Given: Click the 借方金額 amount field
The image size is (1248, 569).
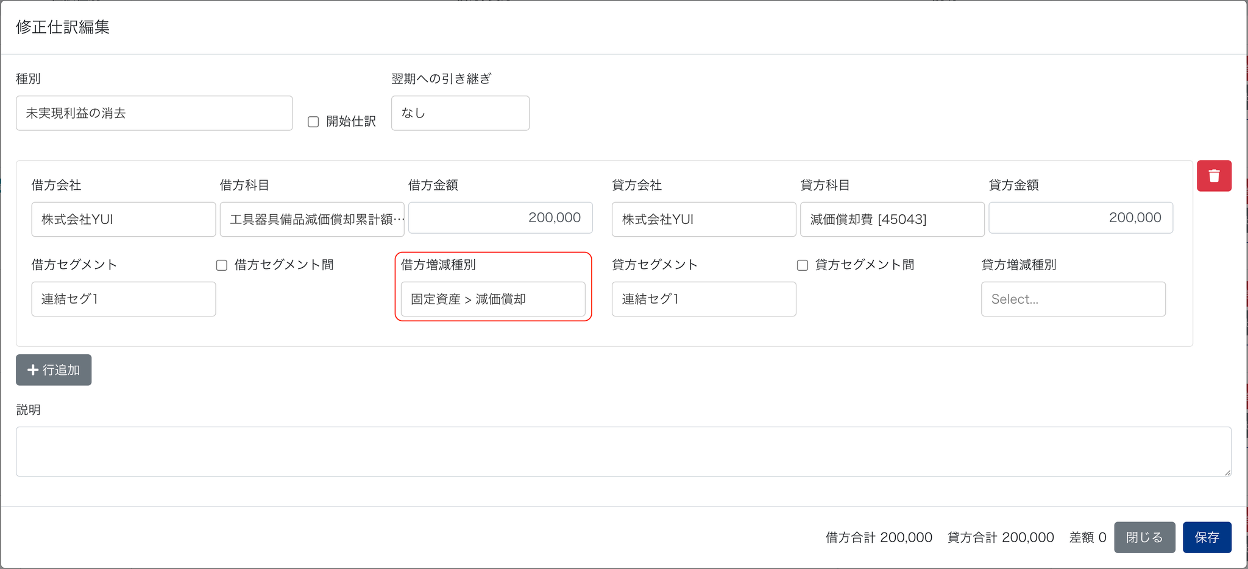Looking at the screenshot, I should tap(500, 218).
